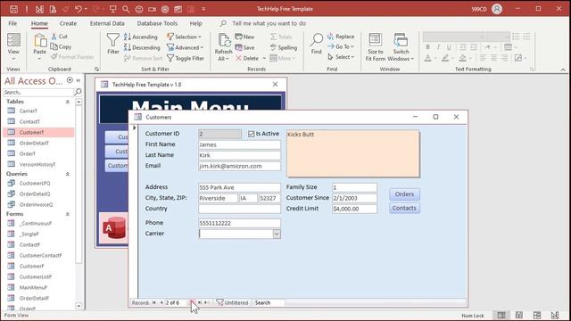Toggle the Is Active checkbox
The image size is (571, 321).
pyautogui.click(x=251, y=134)
